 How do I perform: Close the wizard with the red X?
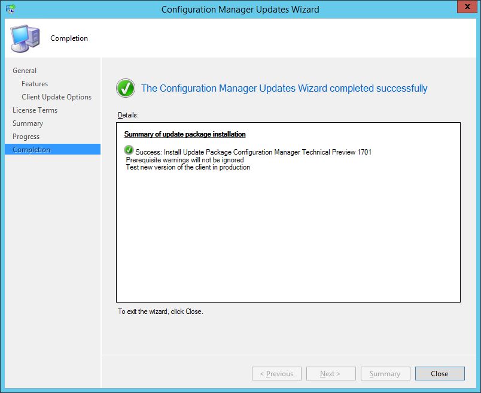click(x=467, y=7)
